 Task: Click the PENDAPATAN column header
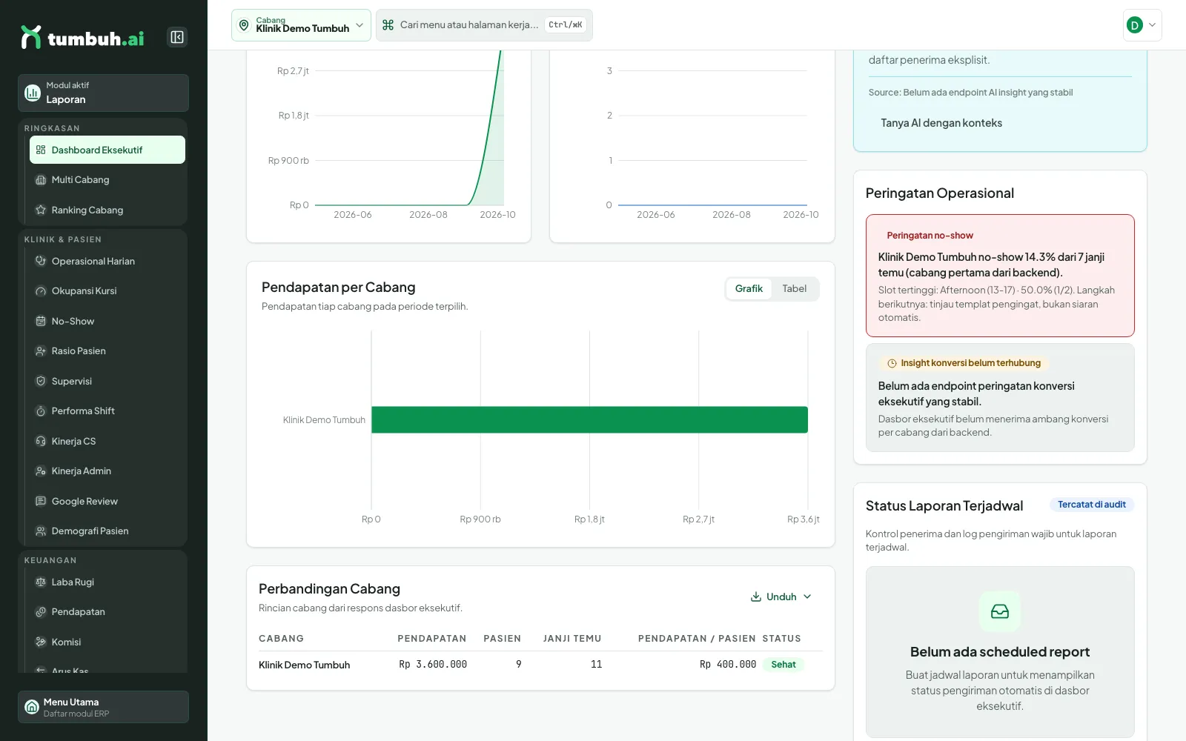(432, 639)
